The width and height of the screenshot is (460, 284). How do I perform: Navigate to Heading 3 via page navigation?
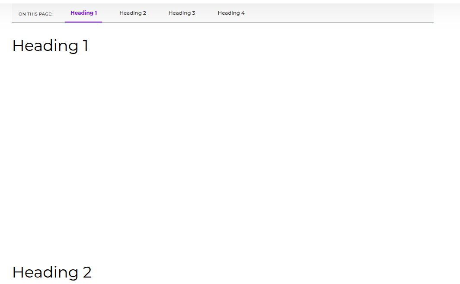pos(182,13)
